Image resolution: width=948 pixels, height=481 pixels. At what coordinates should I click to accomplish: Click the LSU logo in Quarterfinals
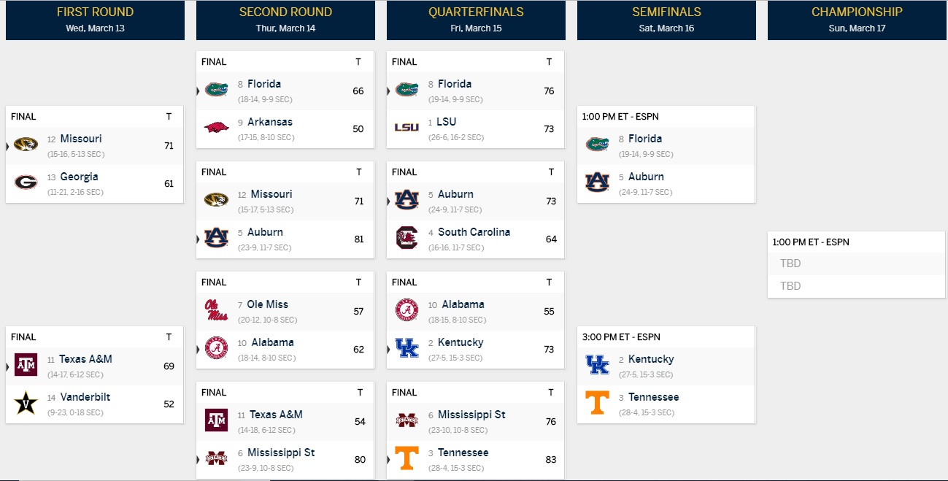[406, 127]
